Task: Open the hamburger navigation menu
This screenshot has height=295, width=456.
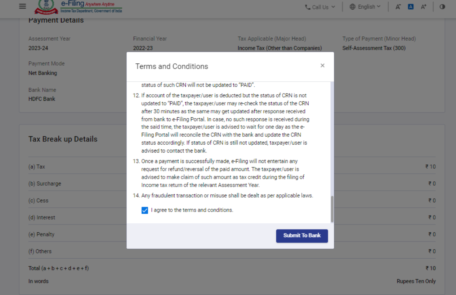Action: (23, 6)
